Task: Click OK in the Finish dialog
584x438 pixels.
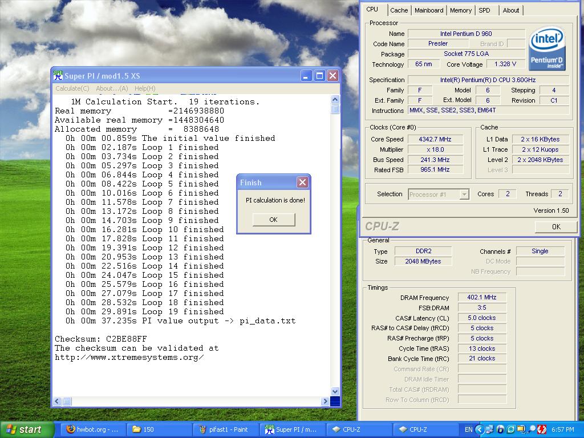Action: click(273, 220)
